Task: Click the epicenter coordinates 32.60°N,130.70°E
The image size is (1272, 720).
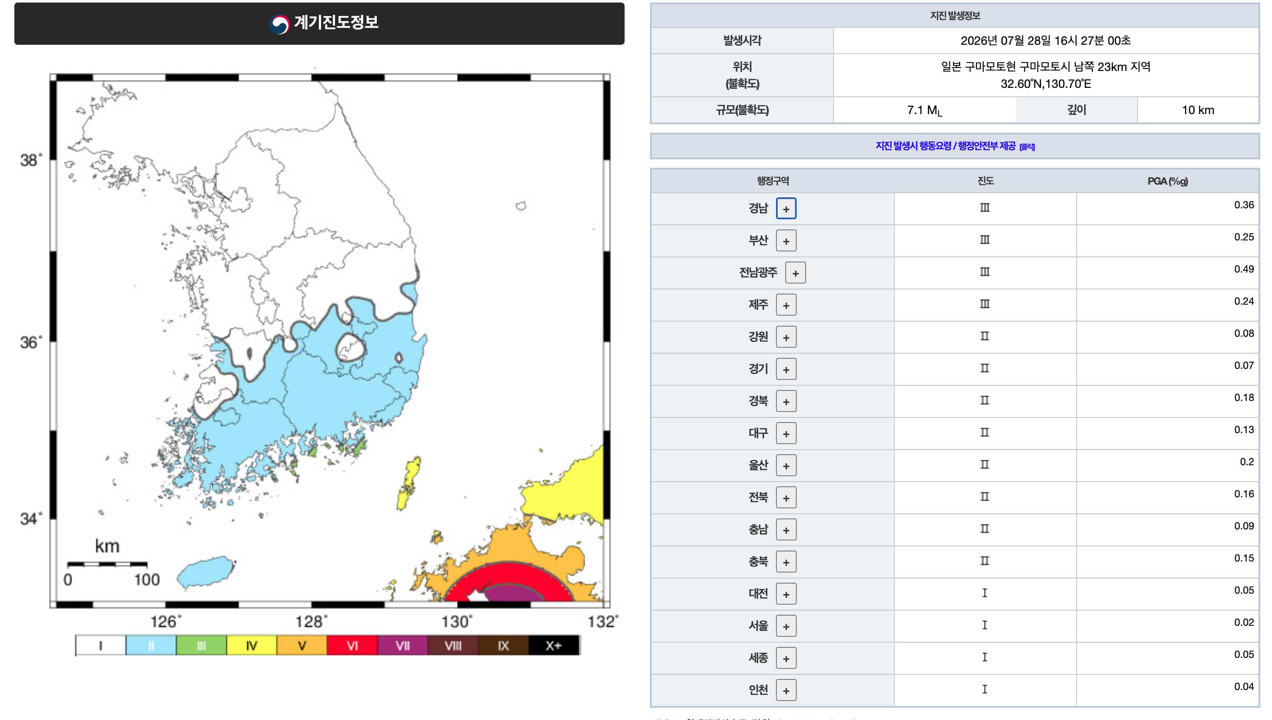Action: coord(1045,84)
